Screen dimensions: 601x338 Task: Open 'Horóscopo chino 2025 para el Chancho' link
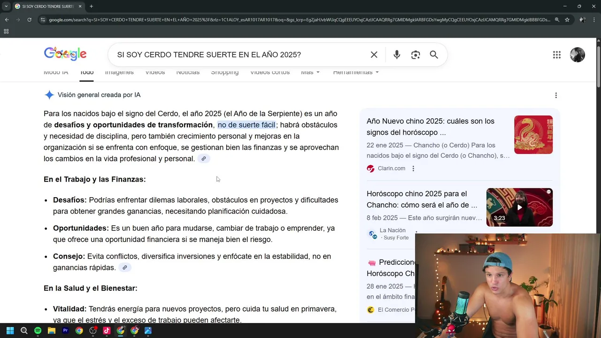pyautogui.click(x=422, y=200)
